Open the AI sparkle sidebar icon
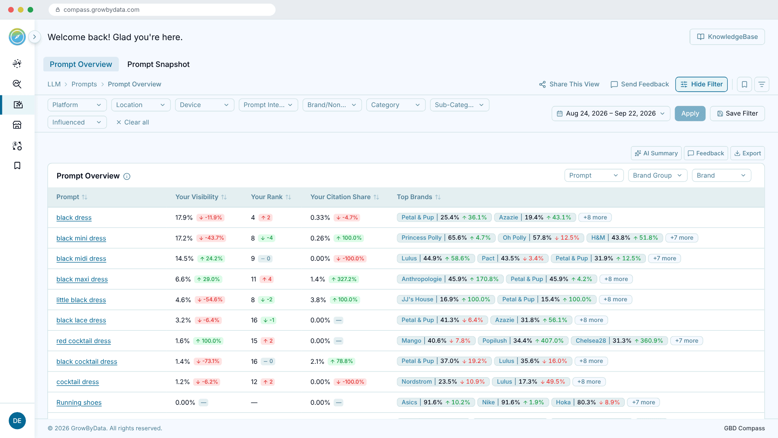The width and height of the screenshot is (778, 438). coord(17,63)
